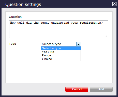Image resolution: width=118 pixels, height=97 pixels.
Task: Click the grey Add button
Action: [x=101, y=89]
